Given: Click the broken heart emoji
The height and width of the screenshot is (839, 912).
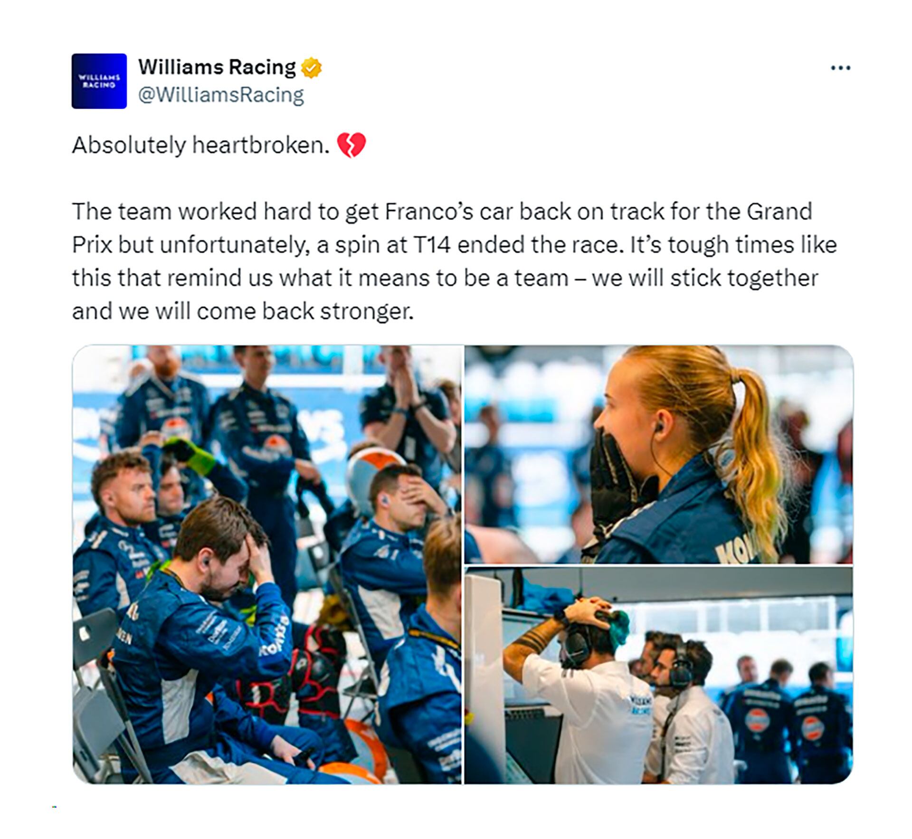Looking at the screenshot, I should pos(351,145).
